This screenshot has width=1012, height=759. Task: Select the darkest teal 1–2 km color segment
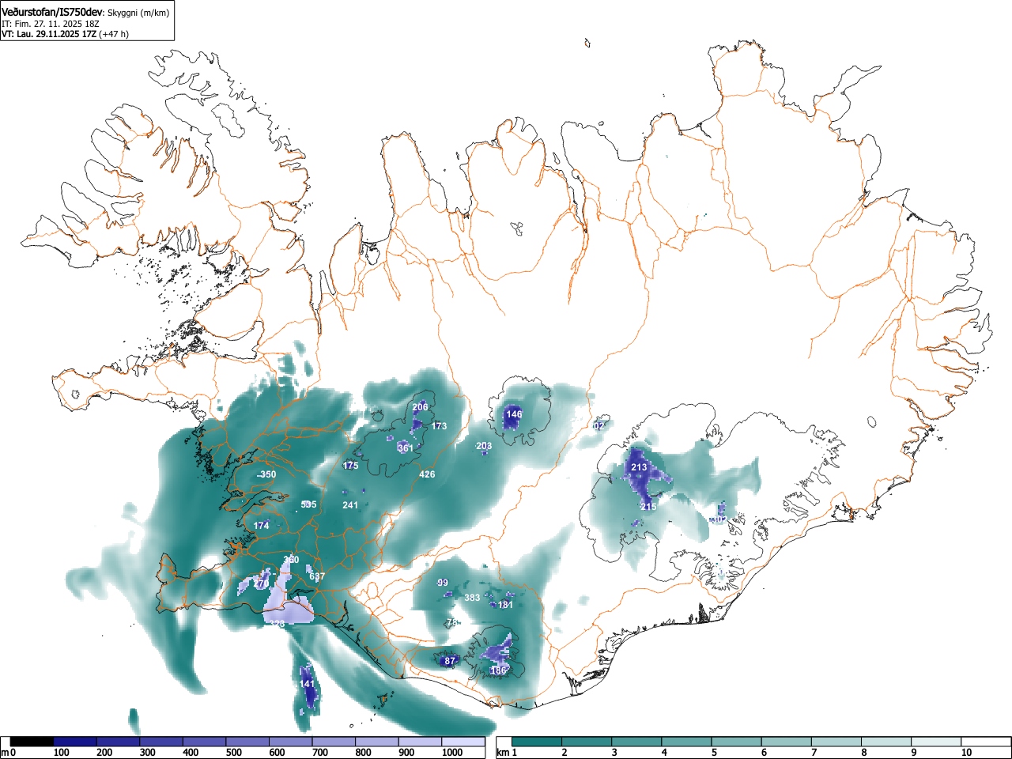coord(537,742)
